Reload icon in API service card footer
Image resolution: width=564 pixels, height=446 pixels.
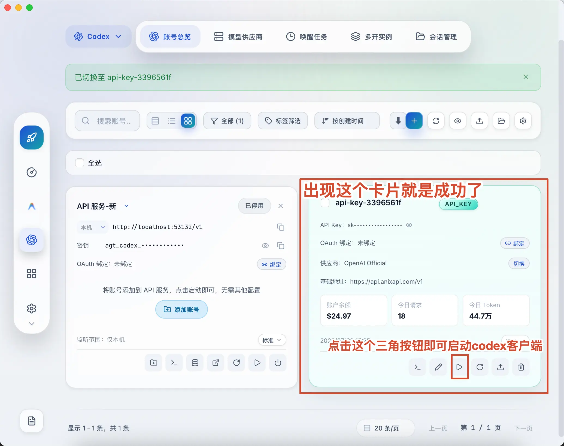point(236,363)
